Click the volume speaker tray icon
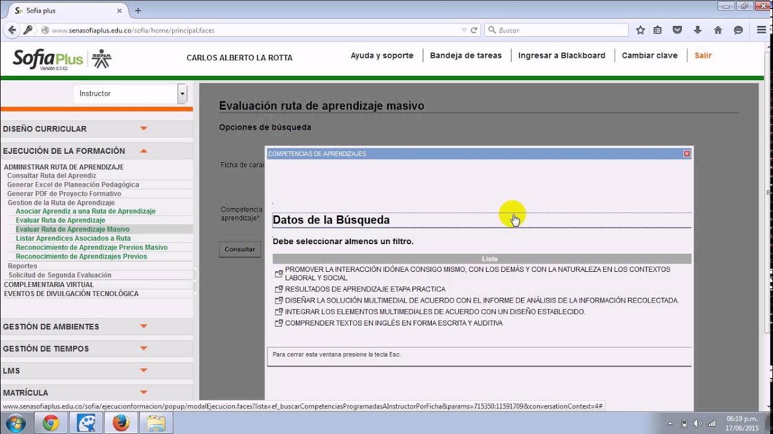Viewport: 773px width, 434px height. tap(698, 423)
